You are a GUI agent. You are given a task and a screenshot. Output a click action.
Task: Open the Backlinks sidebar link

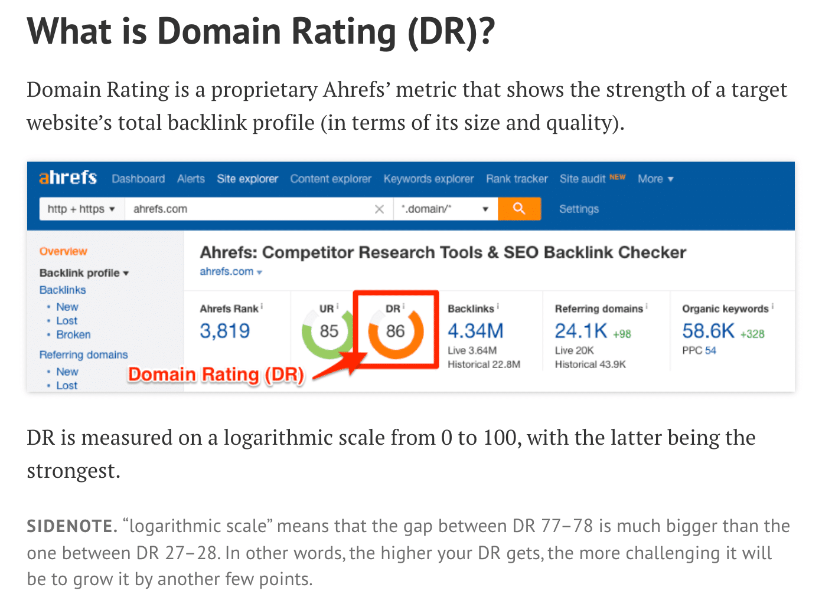click(x=63, y=290)
